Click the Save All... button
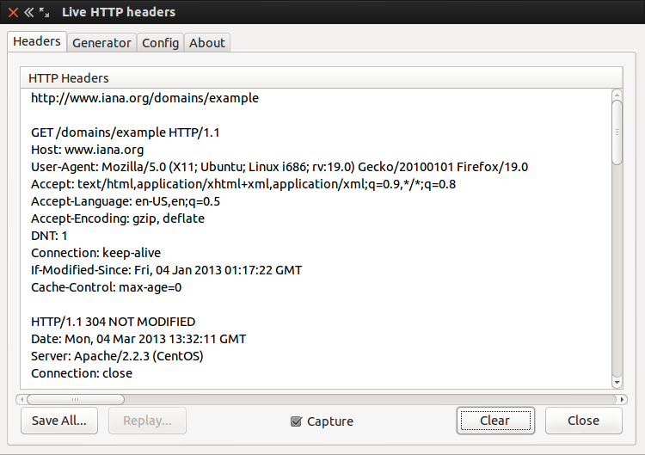645x455 pixels. [x=59, y=421]
